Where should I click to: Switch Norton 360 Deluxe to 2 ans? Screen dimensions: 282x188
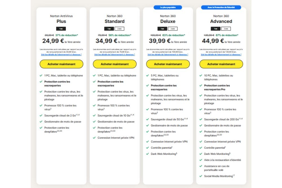click(x=173, y=29)
